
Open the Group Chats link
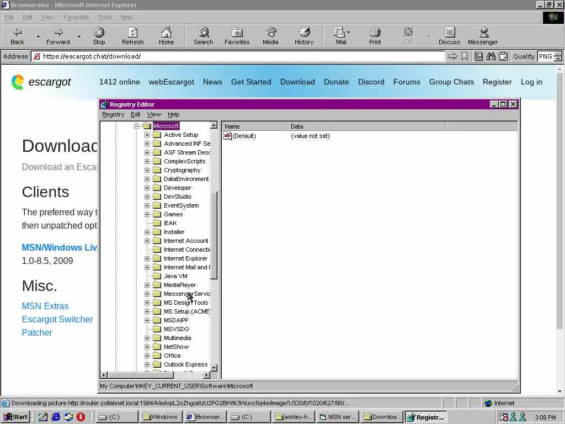pyautogui.click(x=451, y=82)
